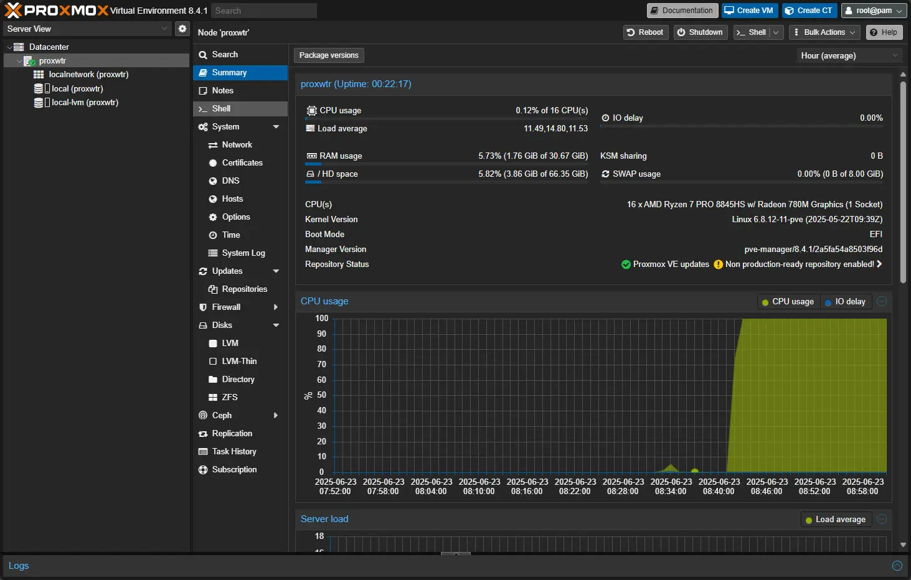The width and height of the screenshot is (911, 580).
Task: Open DNS configuration
Action: click(x=214, y=180)
